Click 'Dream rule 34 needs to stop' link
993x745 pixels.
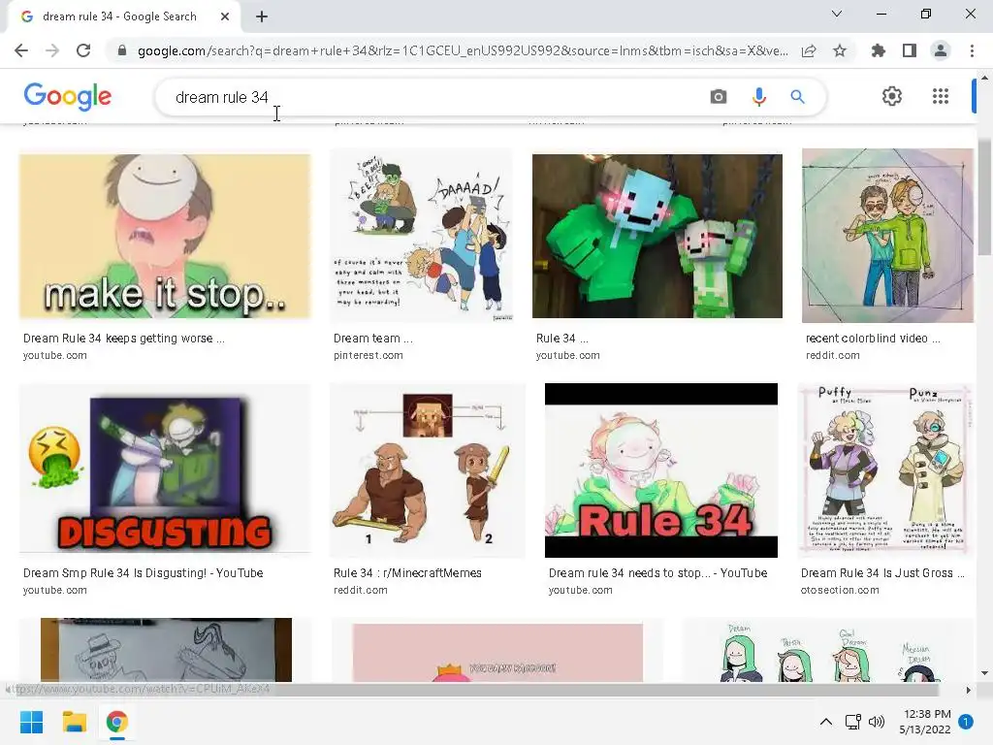tap(658, 572)
